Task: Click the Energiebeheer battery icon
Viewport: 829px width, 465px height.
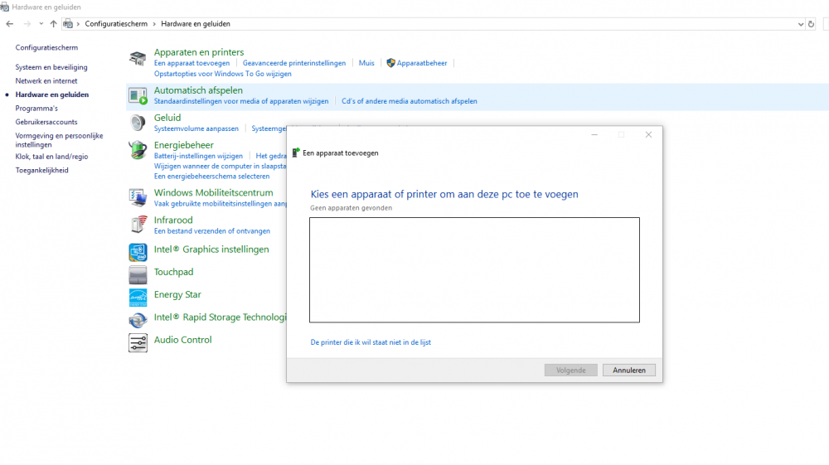Action: tap(138, 150)
